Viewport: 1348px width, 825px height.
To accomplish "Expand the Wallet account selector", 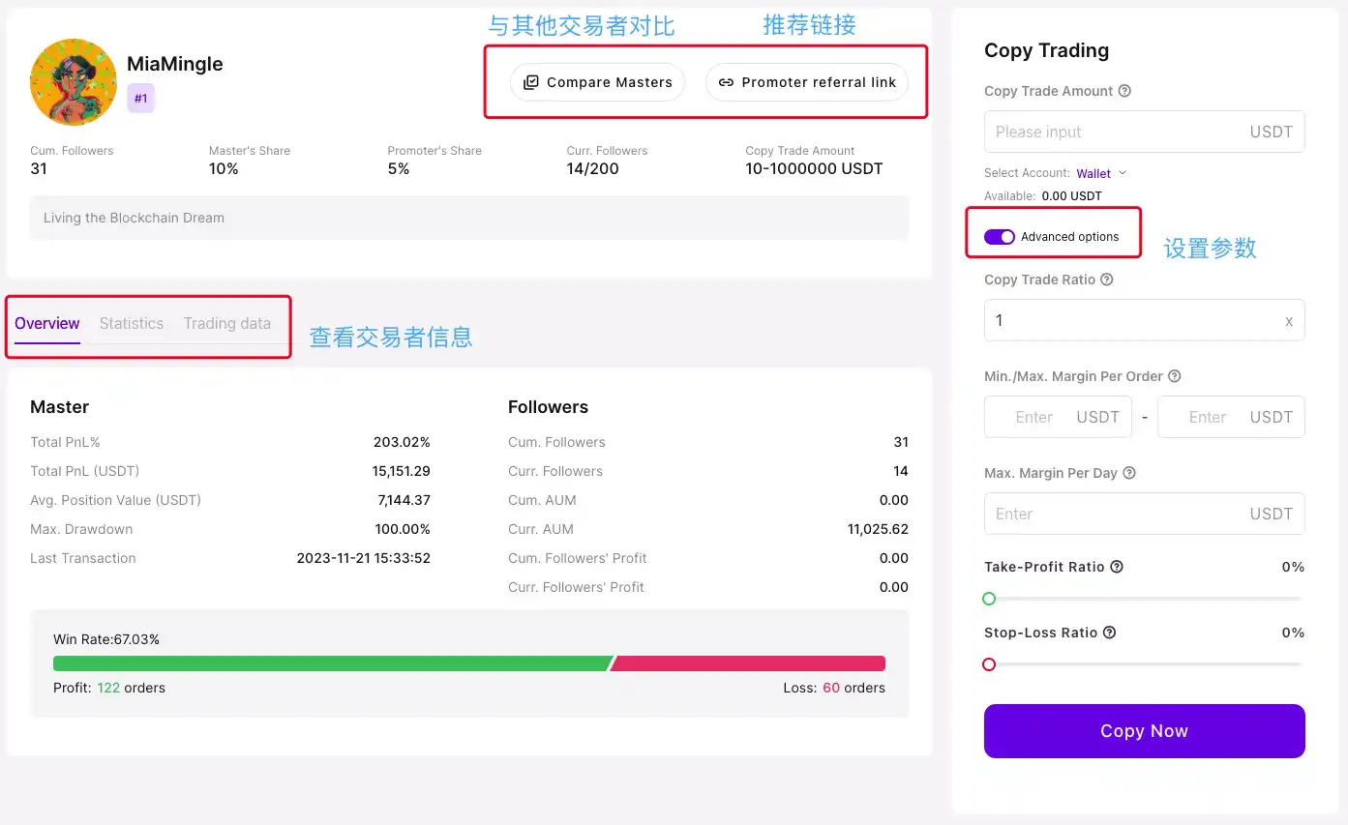I will coord(1101,173).
